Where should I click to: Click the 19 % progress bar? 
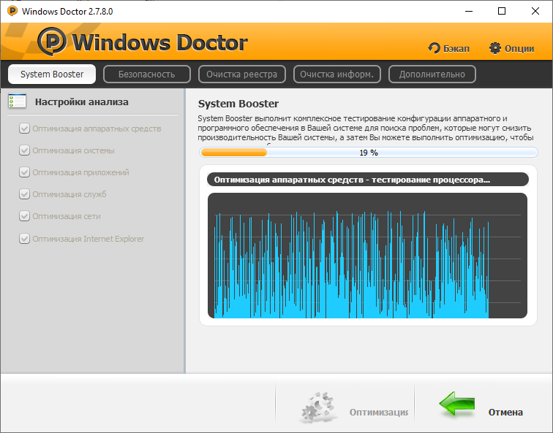point(369,153)
